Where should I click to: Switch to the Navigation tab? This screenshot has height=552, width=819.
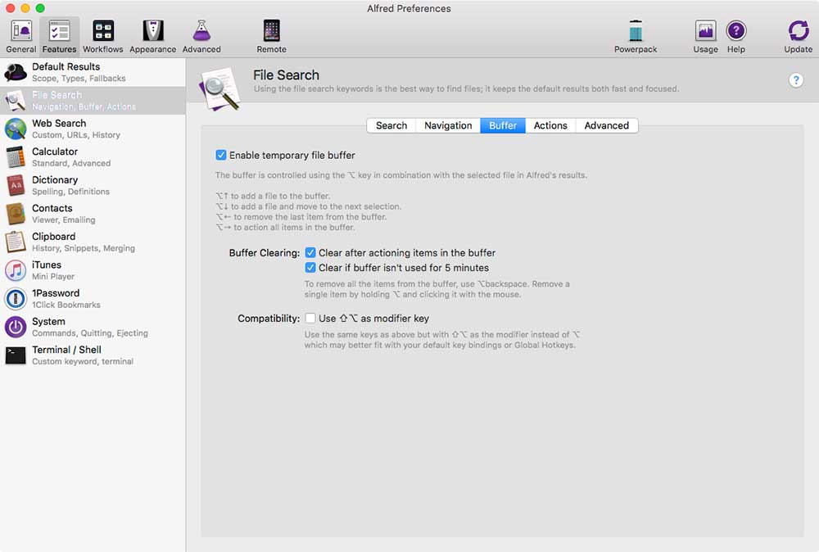click(448, 125)
